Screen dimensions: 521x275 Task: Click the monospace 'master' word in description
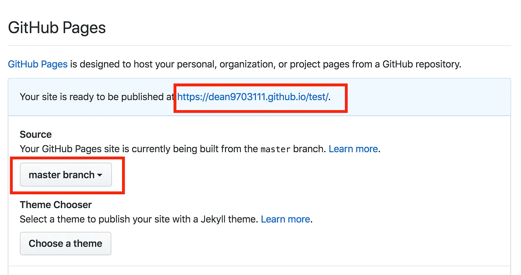275,149
